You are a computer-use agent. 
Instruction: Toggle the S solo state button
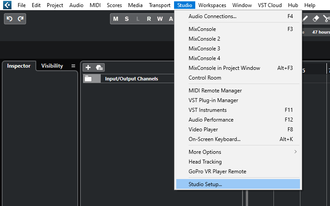[126, 19]
